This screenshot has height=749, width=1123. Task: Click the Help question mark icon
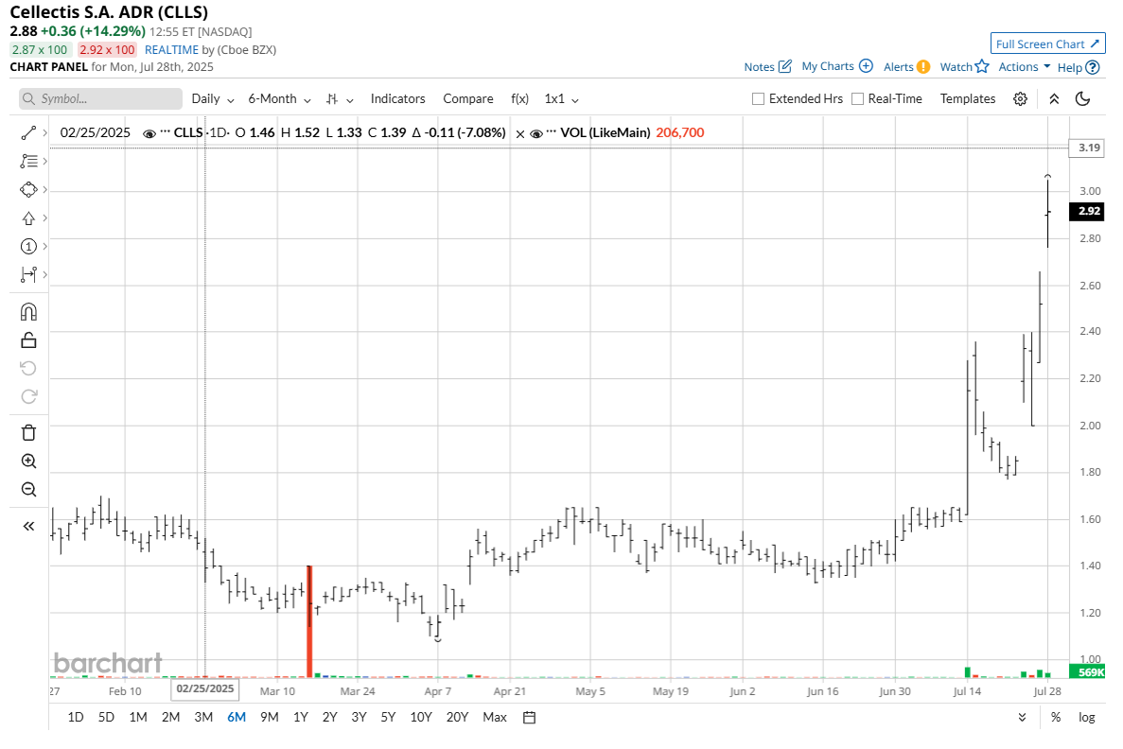point(1092,67)
